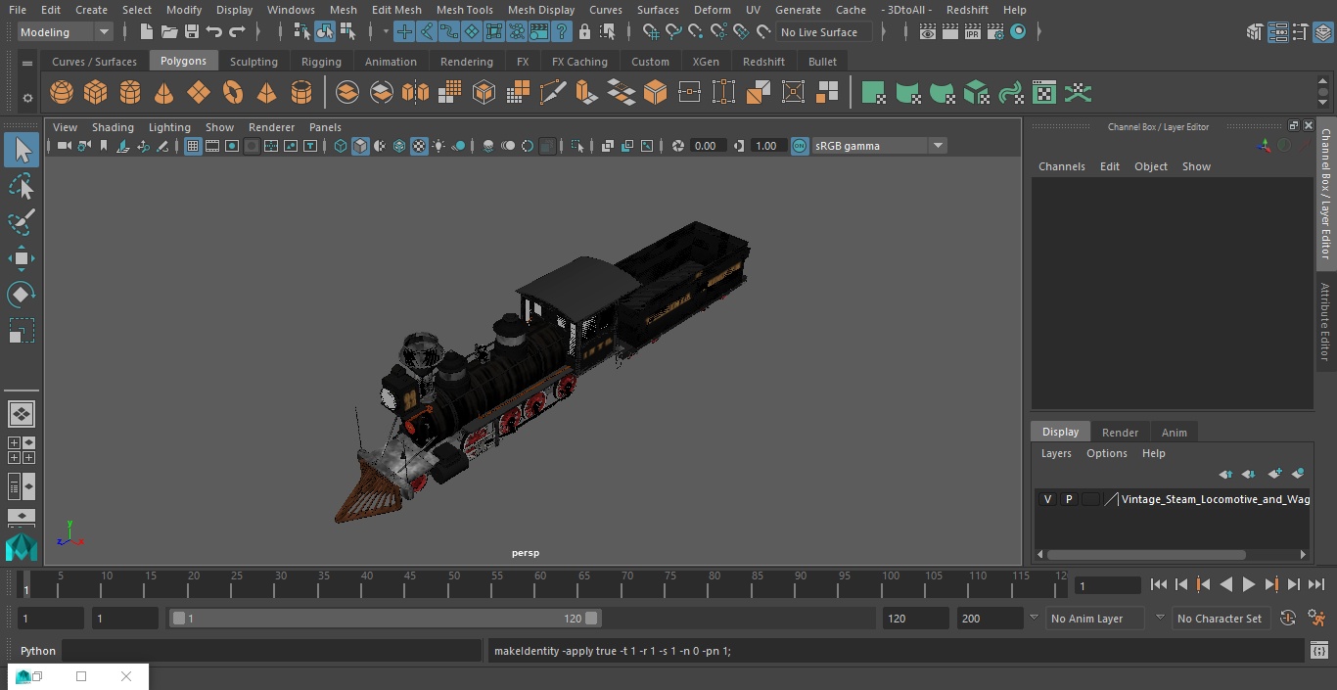
Task: Create a polygon cube from the shelf
Action: tap(96, 93)
